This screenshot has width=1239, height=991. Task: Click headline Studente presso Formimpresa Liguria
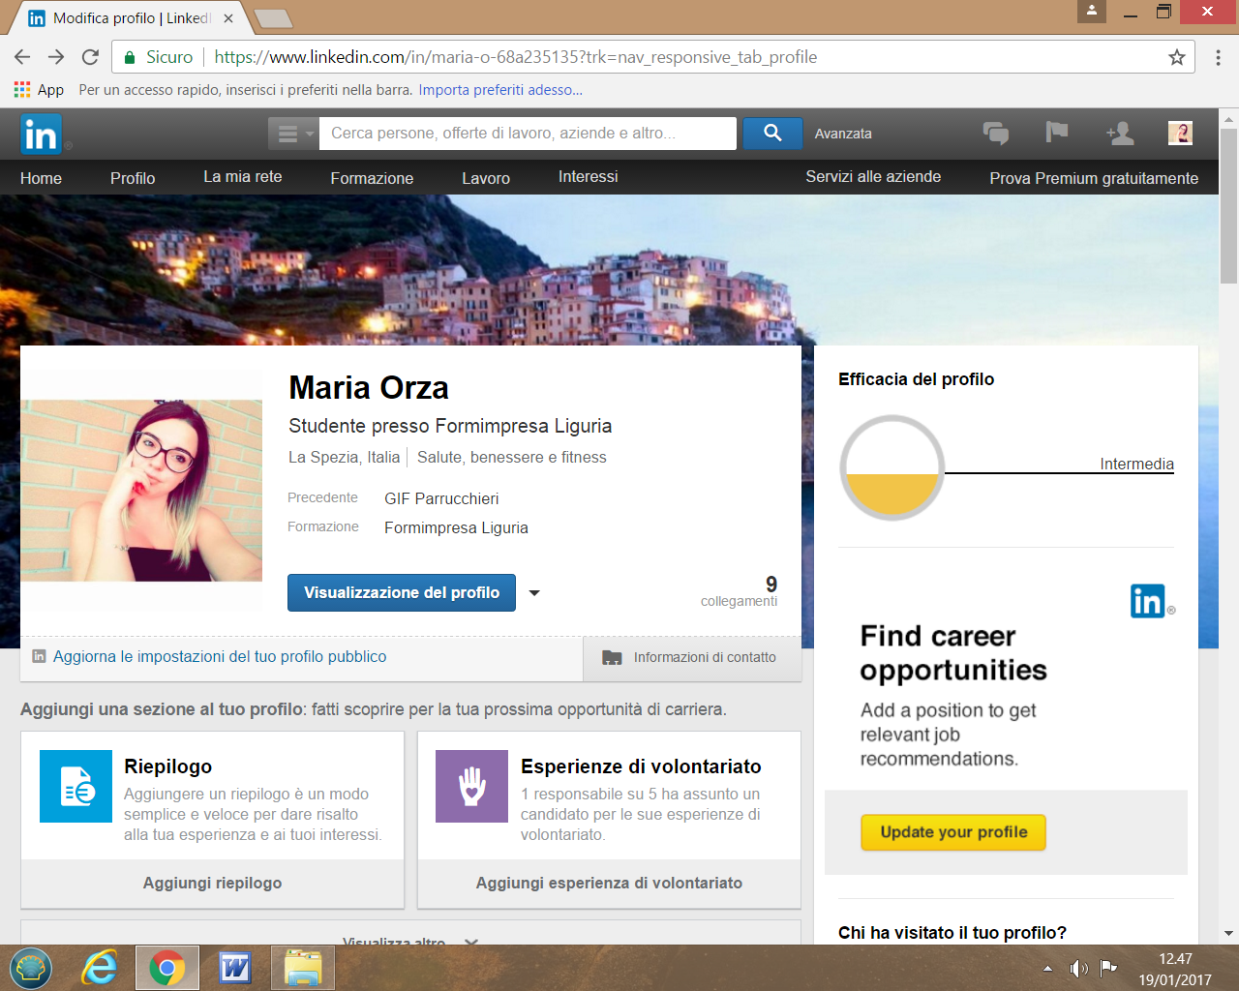450,426
